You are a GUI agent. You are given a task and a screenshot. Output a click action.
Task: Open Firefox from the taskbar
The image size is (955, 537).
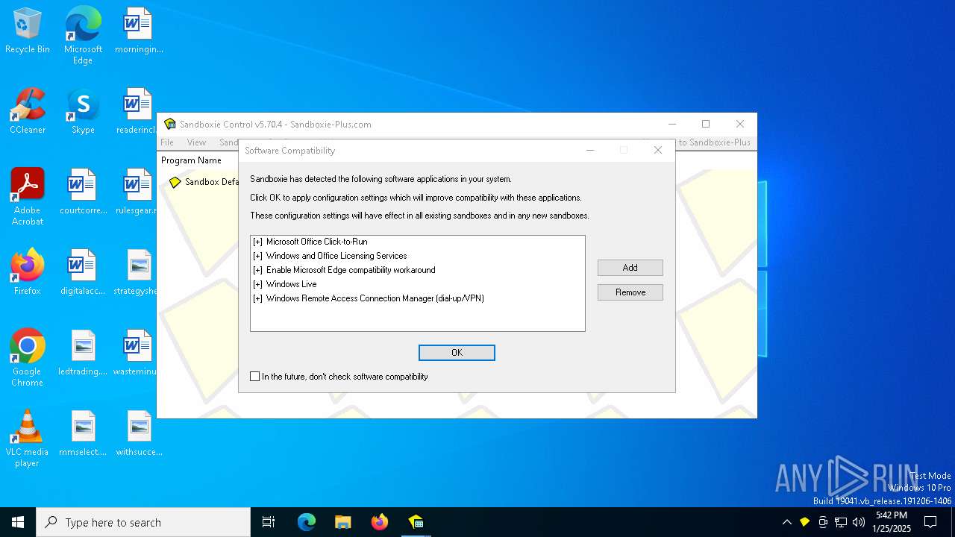(x=379, y=522)
